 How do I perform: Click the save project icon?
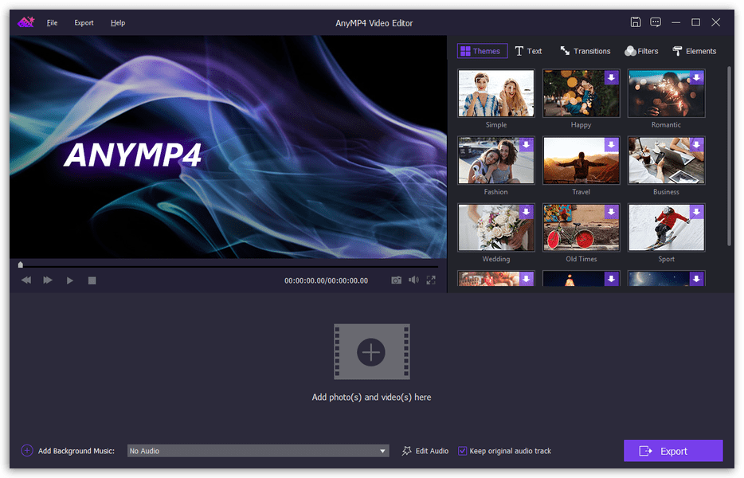click(x=636, y=22)
